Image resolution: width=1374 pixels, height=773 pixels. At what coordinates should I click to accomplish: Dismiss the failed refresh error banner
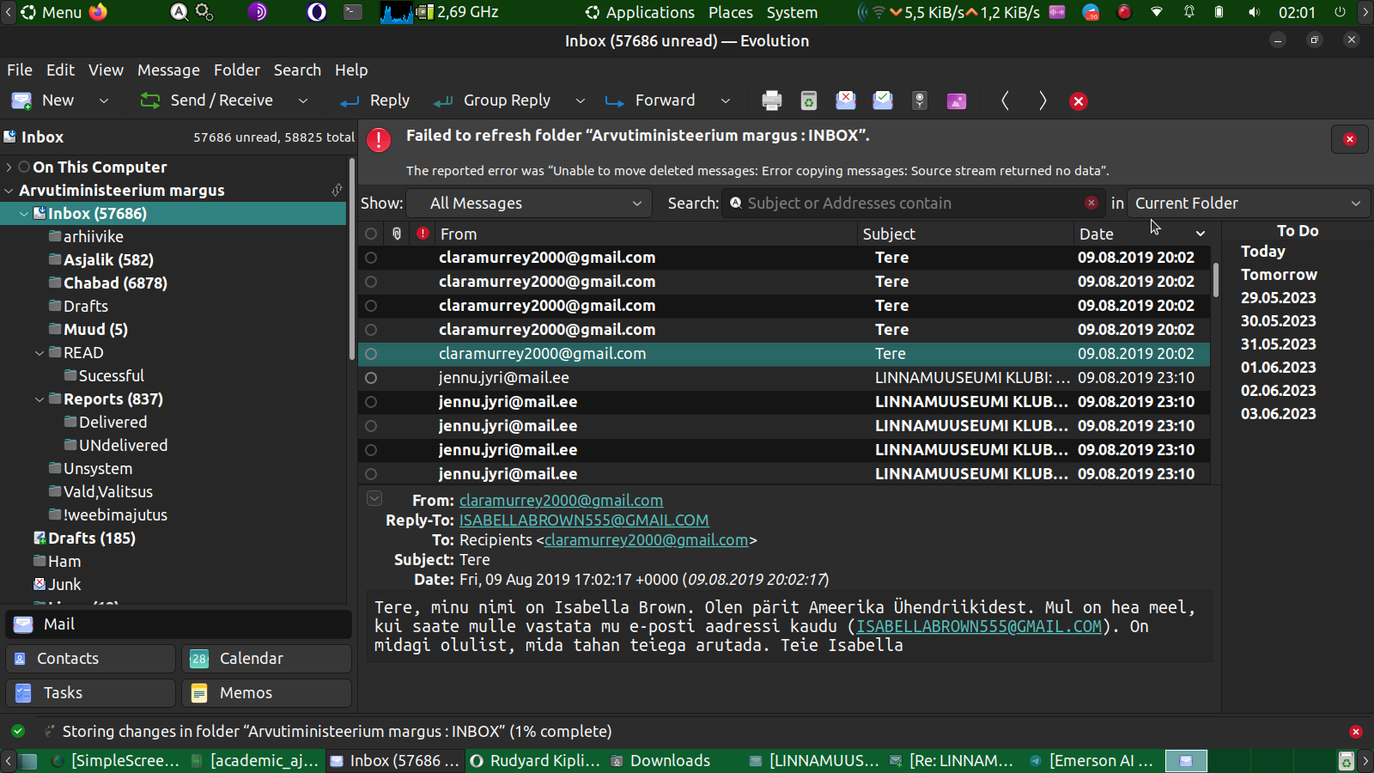point(1349,139)
